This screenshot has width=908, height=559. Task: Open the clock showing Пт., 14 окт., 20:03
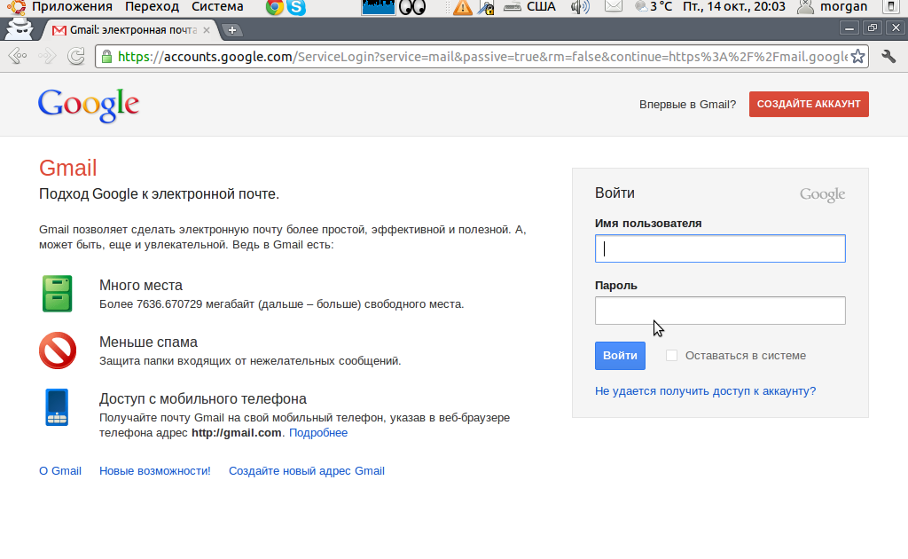[x=733, y=7]
